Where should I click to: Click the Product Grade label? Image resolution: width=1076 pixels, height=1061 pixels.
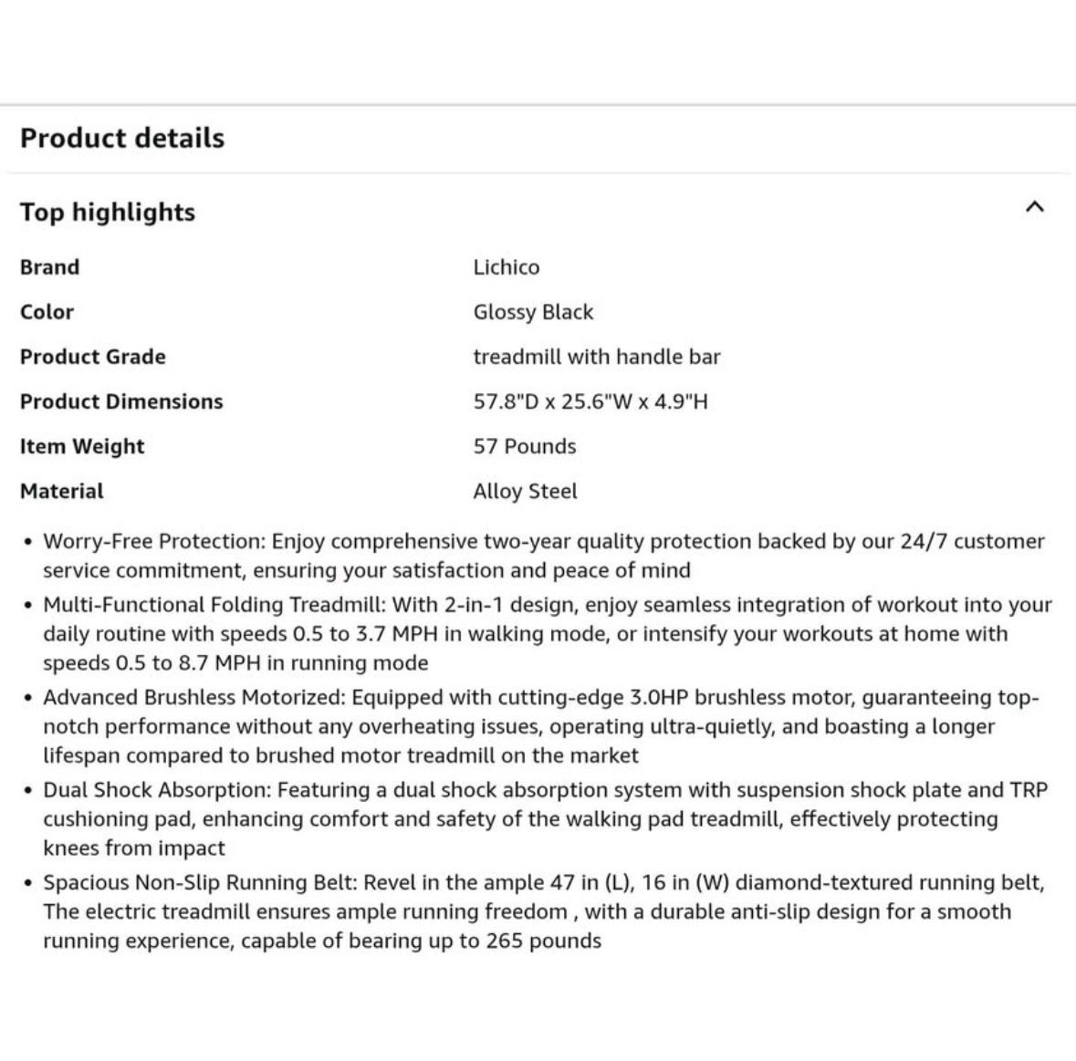click(93, 357)
